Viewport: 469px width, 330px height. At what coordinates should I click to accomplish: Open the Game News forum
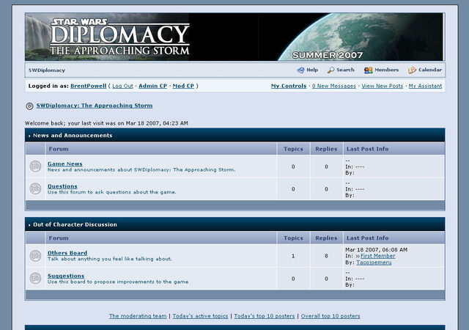(65, 164)
